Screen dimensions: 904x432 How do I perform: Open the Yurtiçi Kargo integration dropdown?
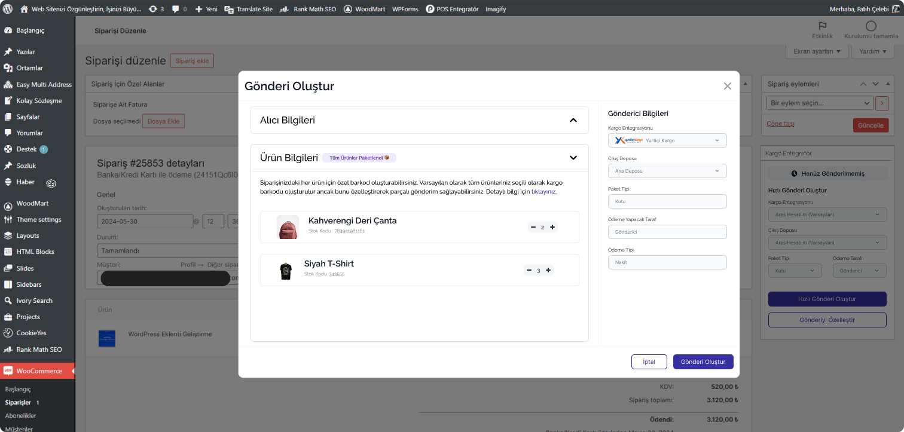tap(667, 140)
